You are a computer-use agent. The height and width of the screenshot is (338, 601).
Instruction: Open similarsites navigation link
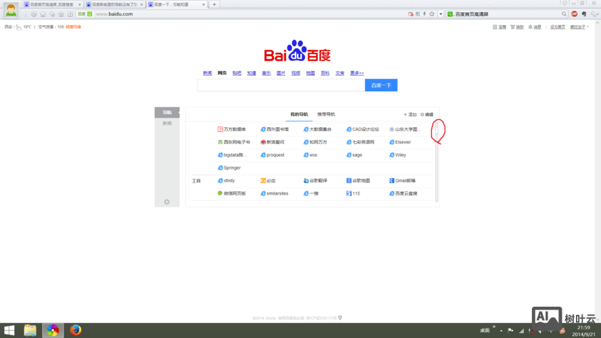click(274, 193)
